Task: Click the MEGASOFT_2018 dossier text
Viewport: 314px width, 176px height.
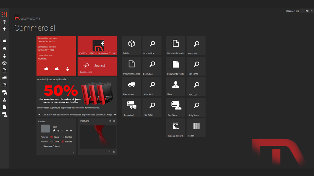Action: pyautogui.click(x=46, y=50)
